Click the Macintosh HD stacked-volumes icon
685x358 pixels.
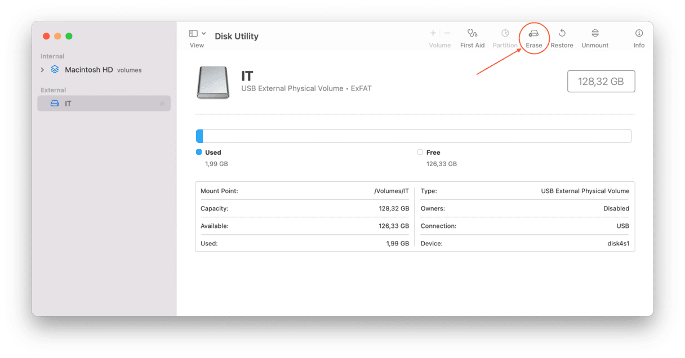[55, 70]
